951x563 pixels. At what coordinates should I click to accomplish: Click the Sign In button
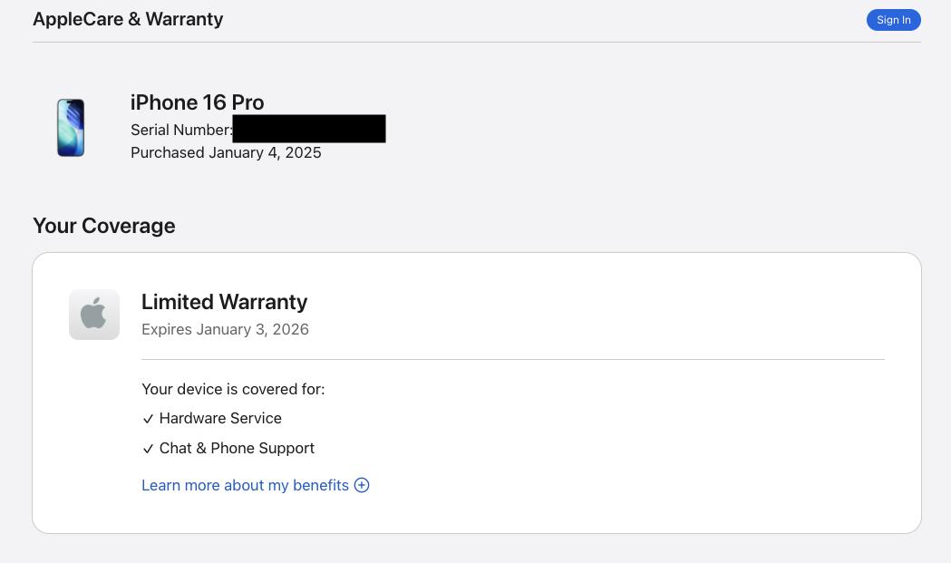click(893, 20)
